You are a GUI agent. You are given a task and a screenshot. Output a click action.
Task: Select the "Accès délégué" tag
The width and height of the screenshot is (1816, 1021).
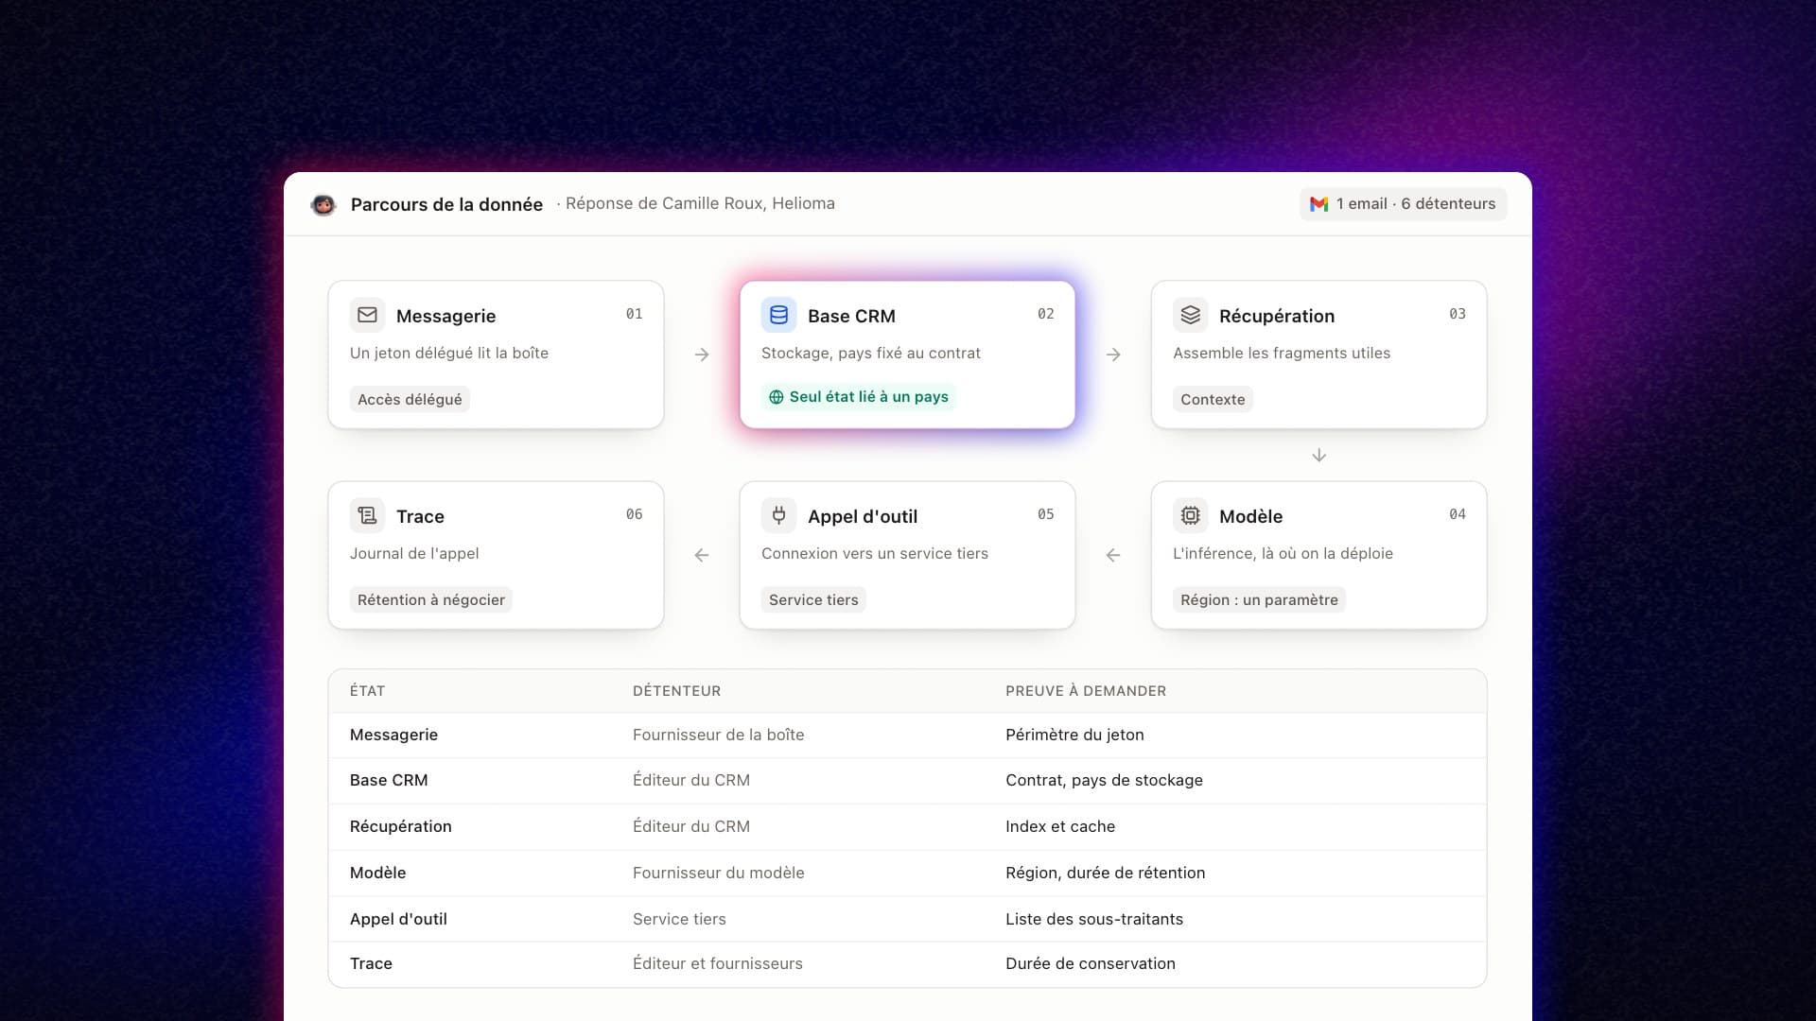(410, 399)
